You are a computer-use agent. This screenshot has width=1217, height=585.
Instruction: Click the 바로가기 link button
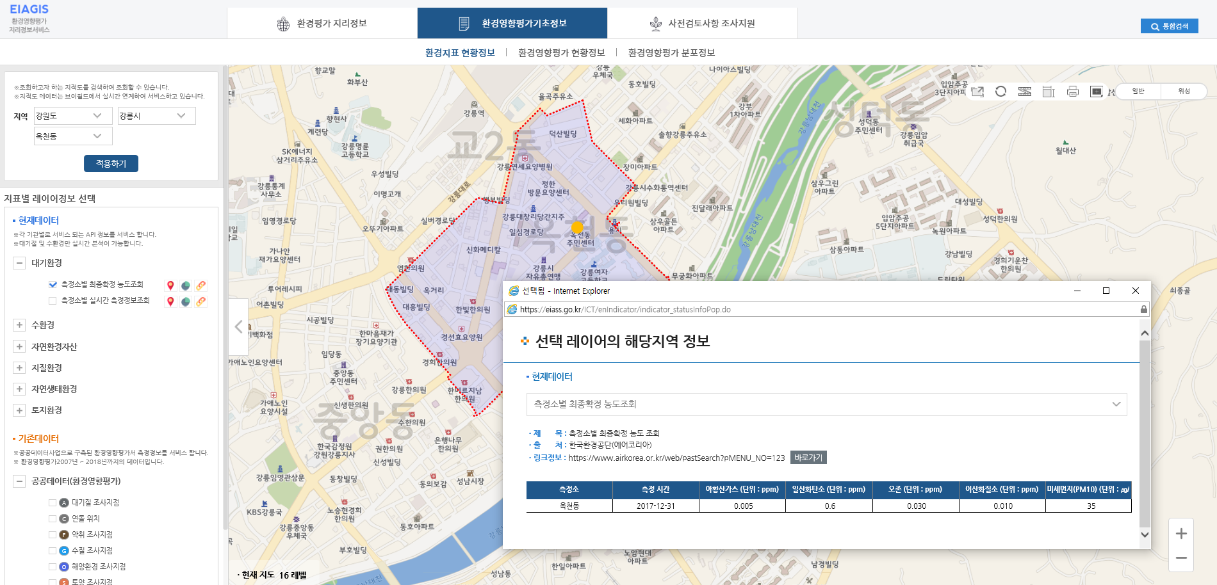tap(808, 458)
